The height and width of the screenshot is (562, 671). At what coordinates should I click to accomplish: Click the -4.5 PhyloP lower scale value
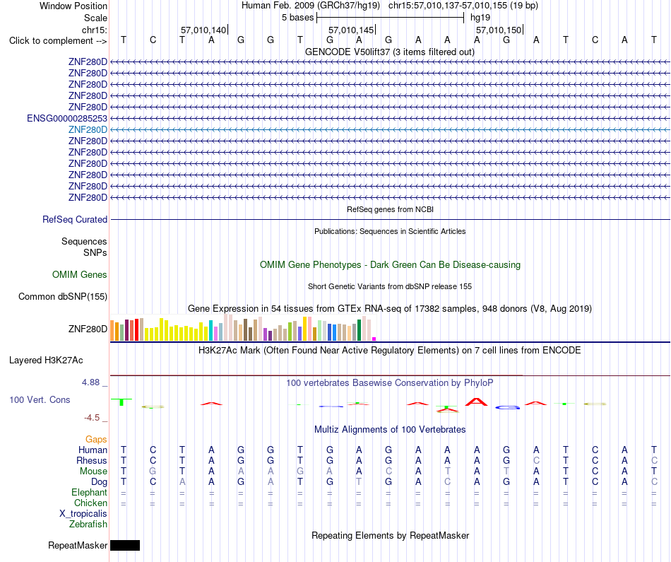pyautogui.click(x=92, y=418)
